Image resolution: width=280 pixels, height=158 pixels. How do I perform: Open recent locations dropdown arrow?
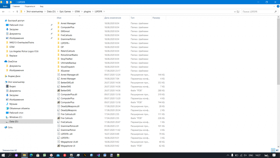click(x=13, y=12)
